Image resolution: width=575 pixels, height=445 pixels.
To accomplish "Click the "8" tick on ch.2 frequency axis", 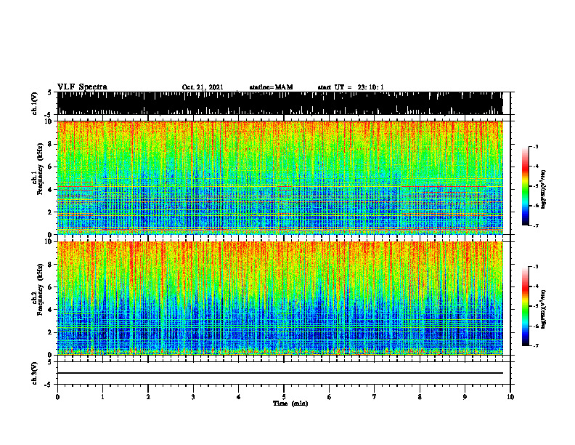I will tap(51, 265).
